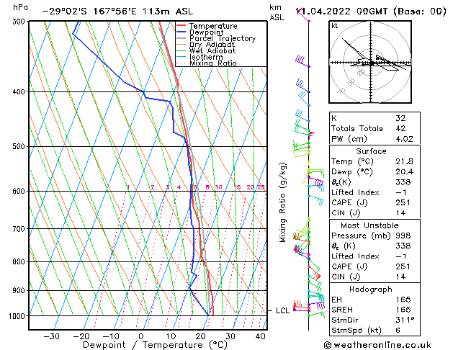The height and width of the screenshot is (350, 453).
Task: Click the surface Temp value 21.8
Action: [404, 161]
